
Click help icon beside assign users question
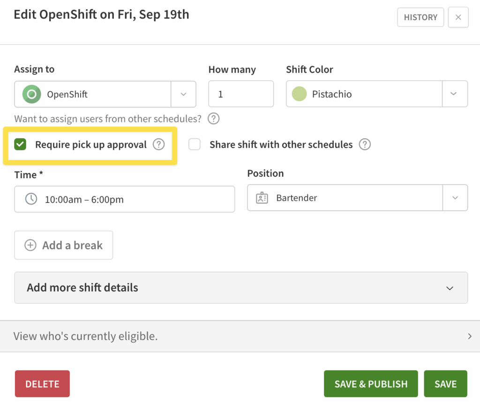(214, 119)
